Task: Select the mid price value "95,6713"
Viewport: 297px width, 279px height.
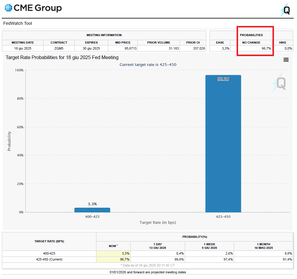Action: pyautogui.click(x=130, y=48)
